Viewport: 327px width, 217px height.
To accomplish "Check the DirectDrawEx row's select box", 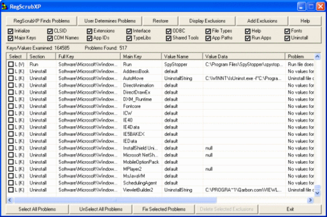I will click(x=11, y=92).
